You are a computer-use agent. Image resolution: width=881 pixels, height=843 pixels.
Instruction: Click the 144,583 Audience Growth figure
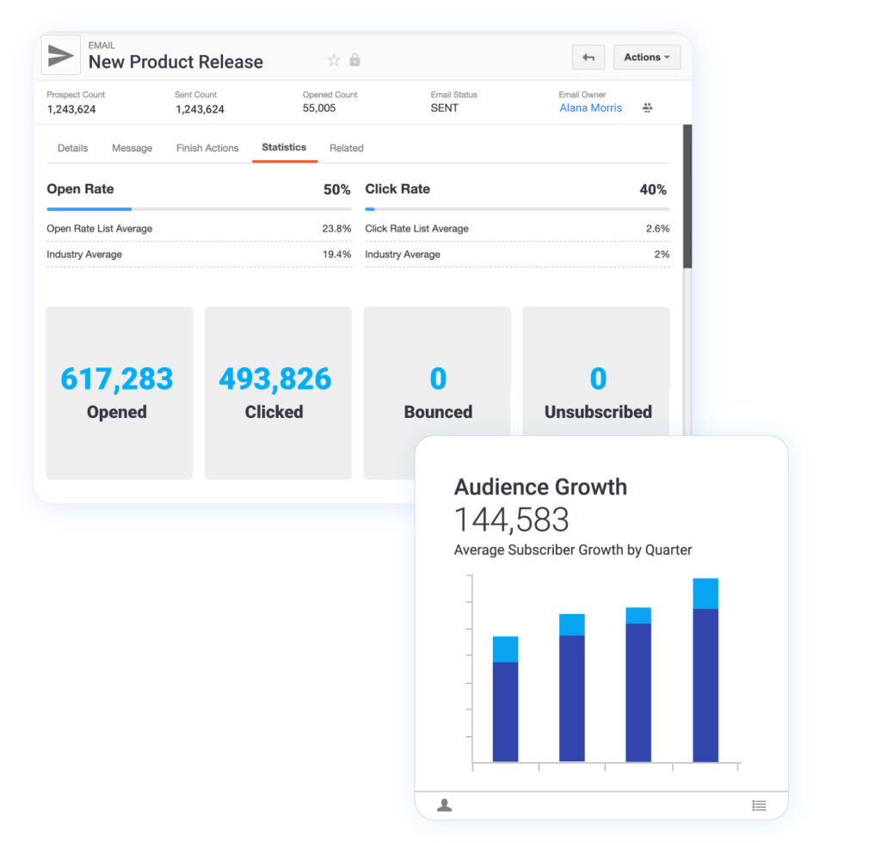[513, 519]
